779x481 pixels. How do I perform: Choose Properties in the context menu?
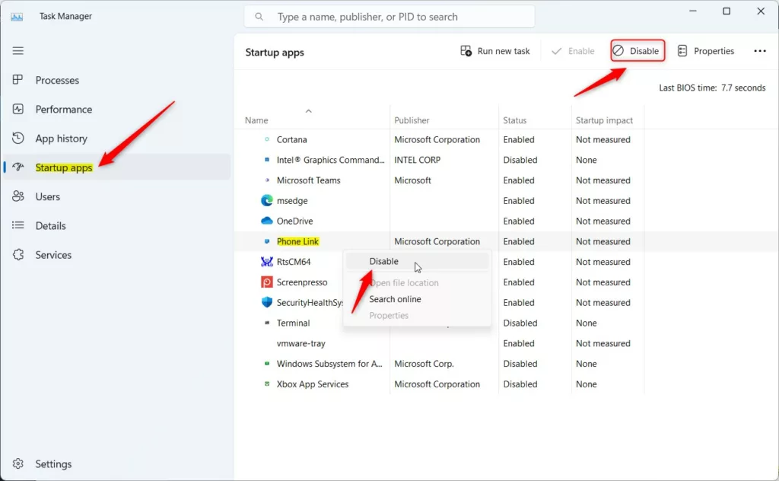[x=418, y=316]
